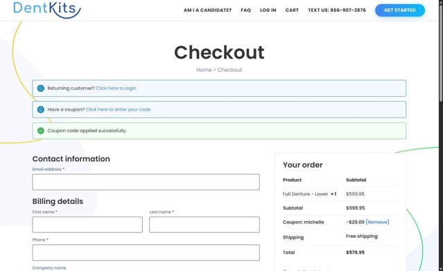Screen dimensions: 443x271
Task: Open the DentKits logo homepage
Action: [47, 10]
